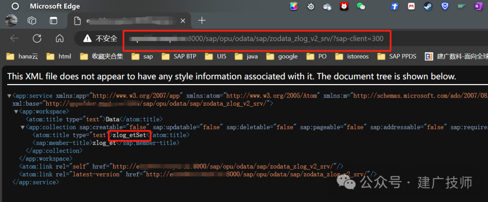The height and width of the screenshot is (202, 488).
Task: Open the profile avatar picture
Action: pos(11,20)
